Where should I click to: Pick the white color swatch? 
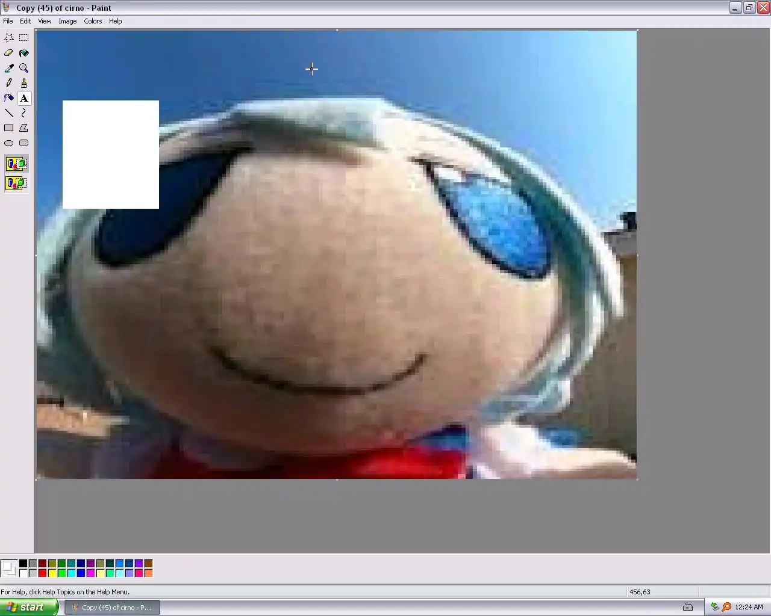point(23,573)
